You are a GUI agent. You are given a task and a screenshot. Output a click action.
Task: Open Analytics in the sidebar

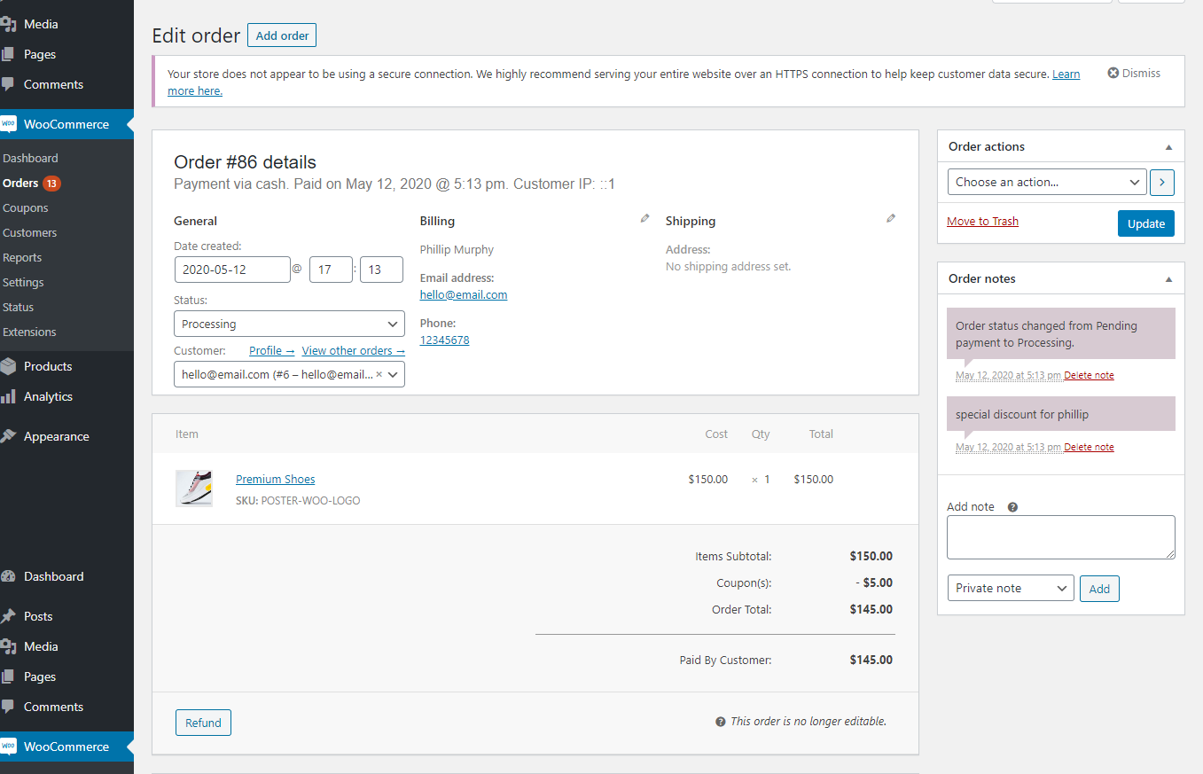(x=48, y=396)
